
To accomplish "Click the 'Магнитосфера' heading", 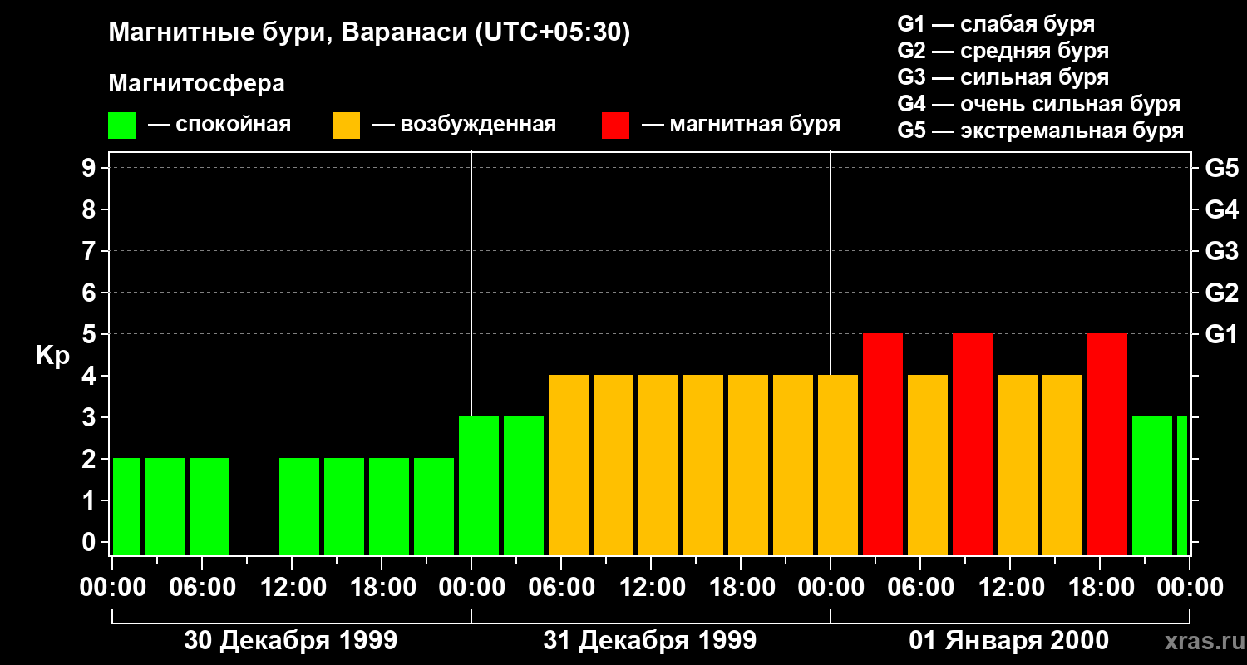I will 196,84.
